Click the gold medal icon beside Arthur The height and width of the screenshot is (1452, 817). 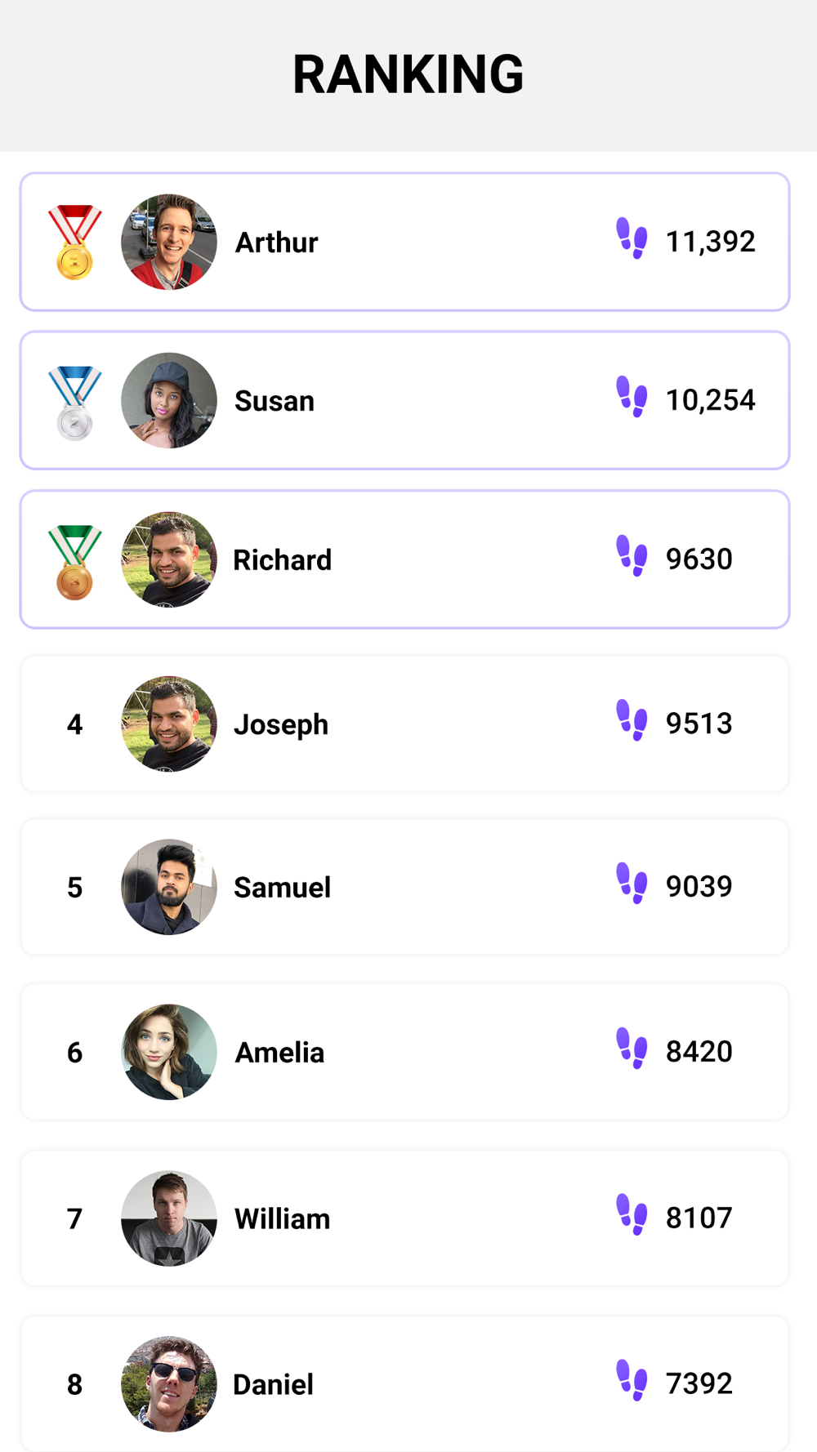(74, 242)
